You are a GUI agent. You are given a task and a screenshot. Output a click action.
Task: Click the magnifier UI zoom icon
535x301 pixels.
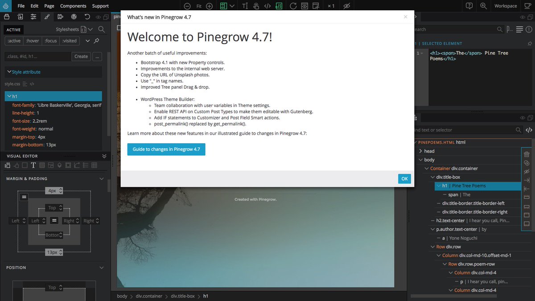[483, 6]
